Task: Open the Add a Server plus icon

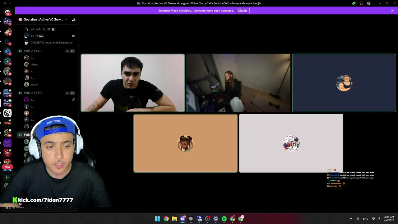Action: coord(7,61)
